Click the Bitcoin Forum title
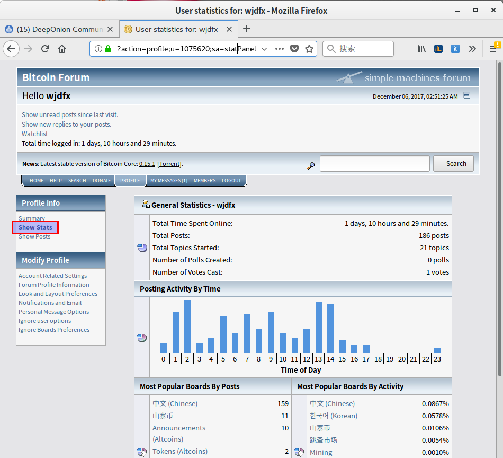The height and width of the screenshot is (458, 503). click(x=56, y=77)
